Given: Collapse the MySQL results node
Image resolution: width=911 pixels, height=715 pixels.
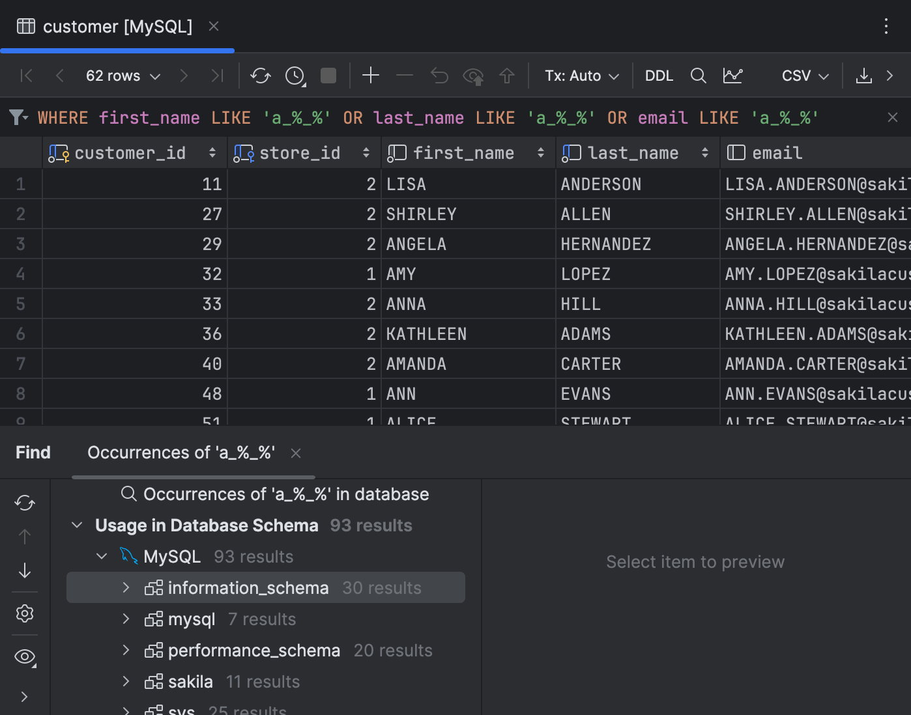Looking at the screenshot, I should pyautogui.click(x=101, y=556).
